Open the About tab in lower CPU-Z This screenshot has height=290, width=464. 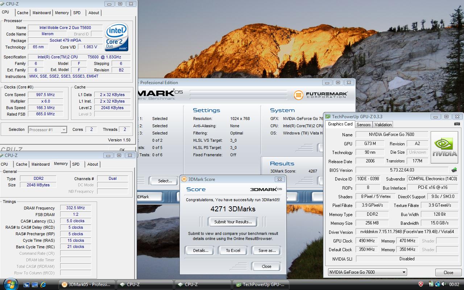(x=93, y=164)
